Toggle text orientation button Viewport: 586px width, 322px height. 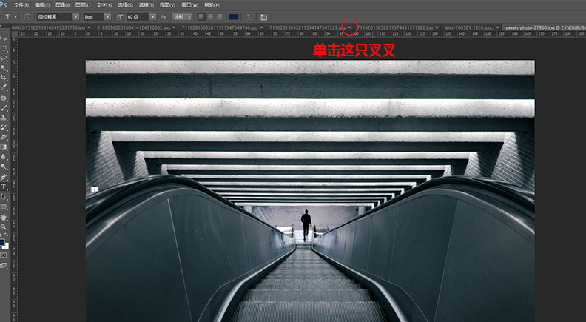(27, 16)
